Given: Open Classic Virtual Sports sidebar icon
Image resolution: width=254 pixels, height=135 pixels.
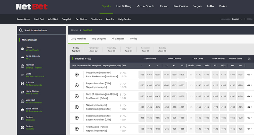Looking at the screenshot, I should (22, 49).
